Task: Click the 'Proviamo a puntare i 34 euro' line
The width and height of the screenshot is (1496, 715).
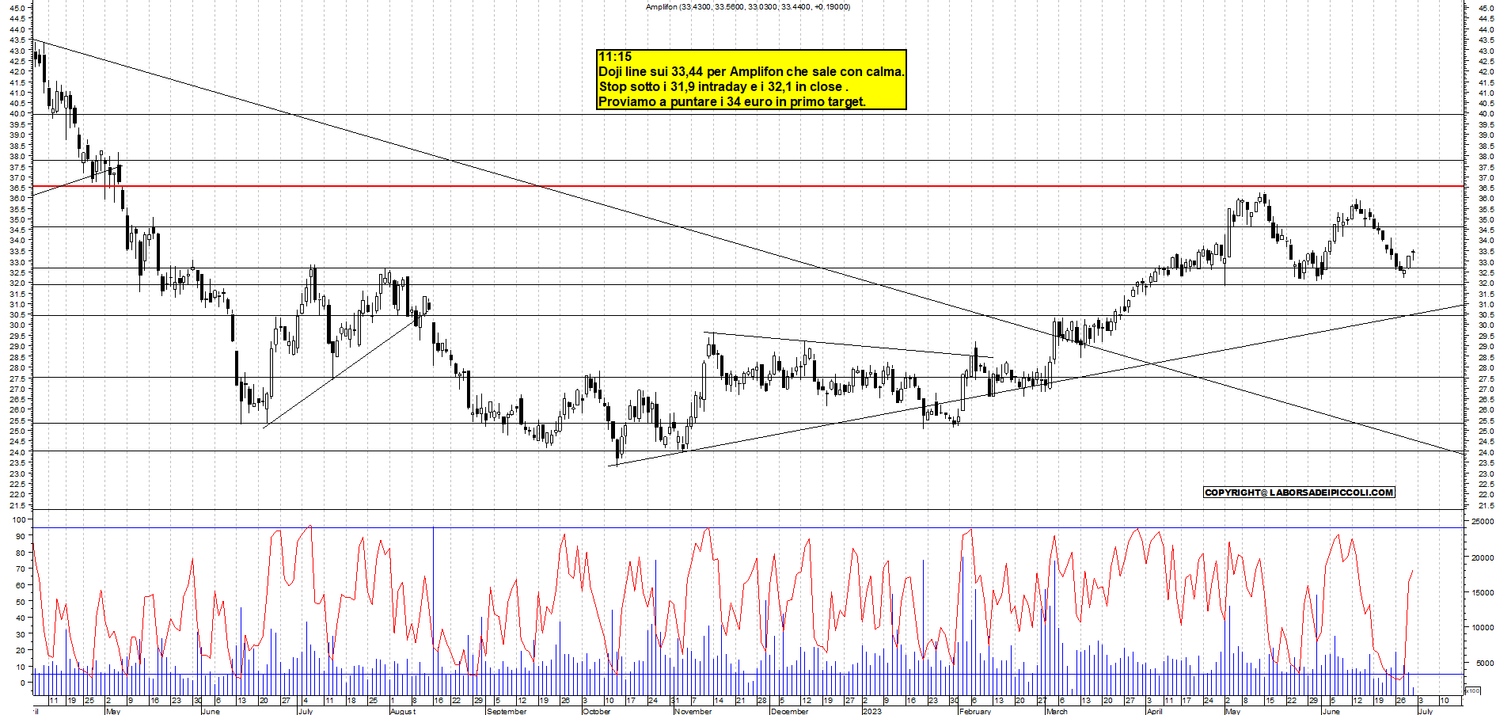Action: [x=732, y=101]
